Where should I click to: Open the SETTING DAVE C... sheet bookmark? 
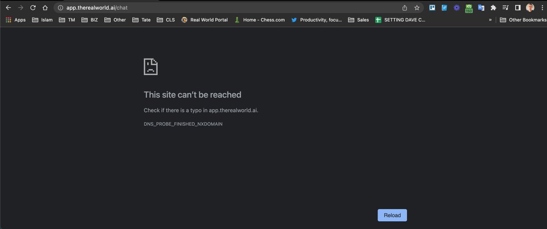click(400, 20)
